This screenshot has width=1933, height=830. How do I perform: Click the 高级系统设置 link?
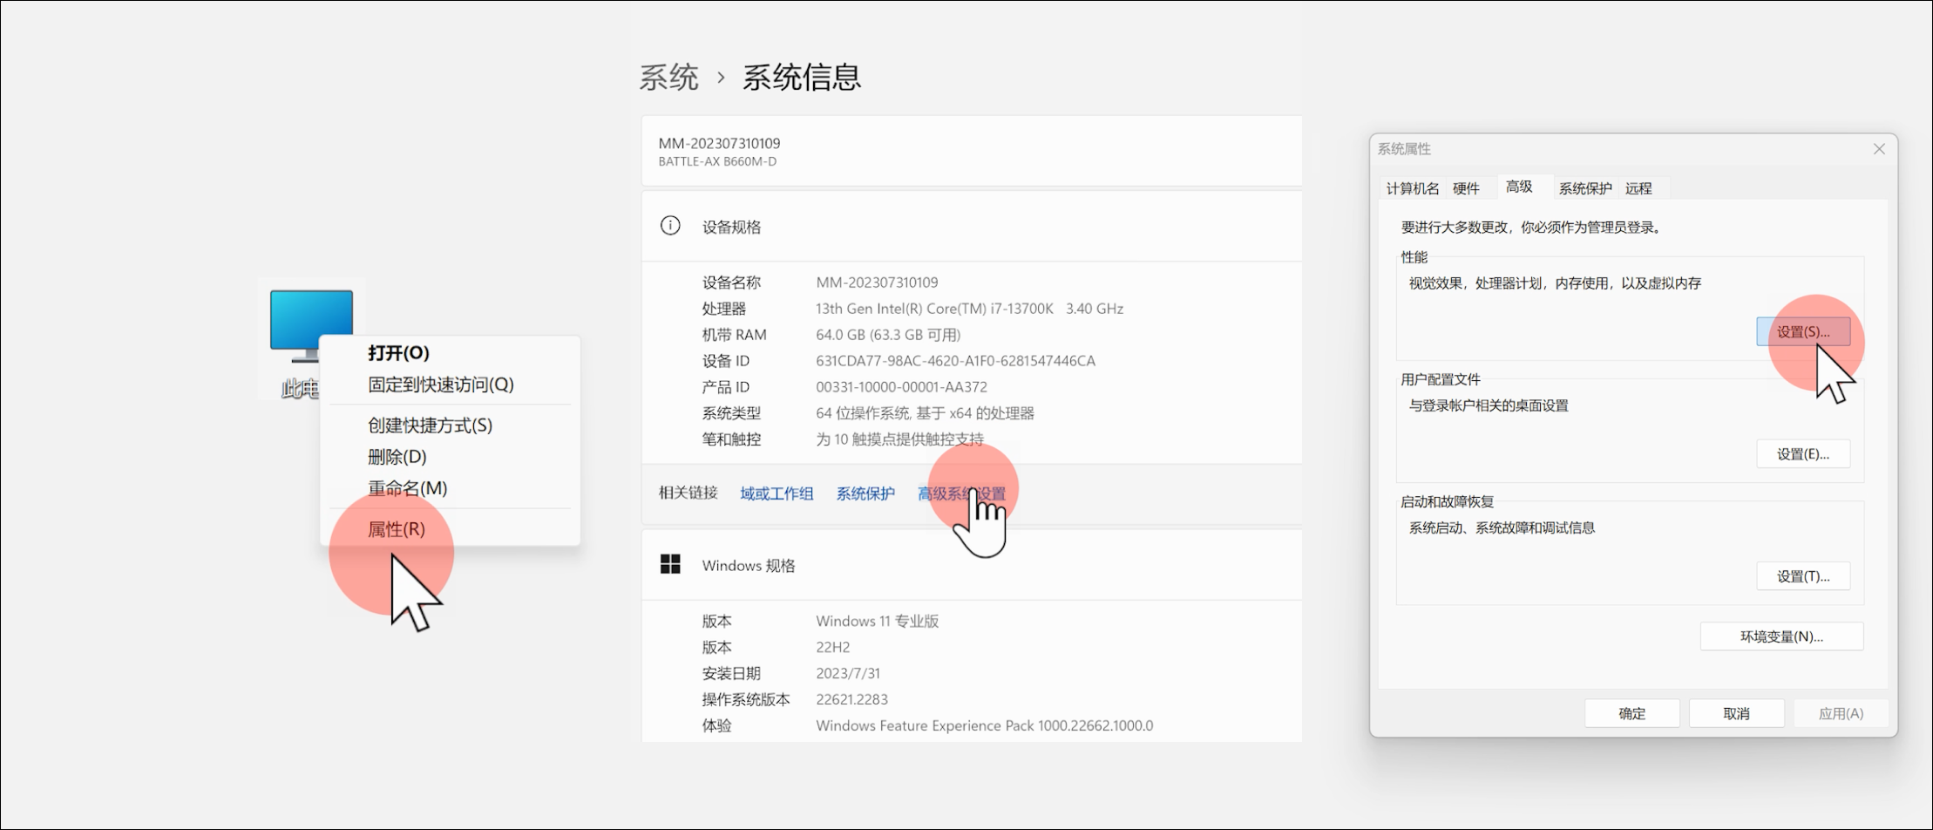pyautogui.click(x=961, y=493)
